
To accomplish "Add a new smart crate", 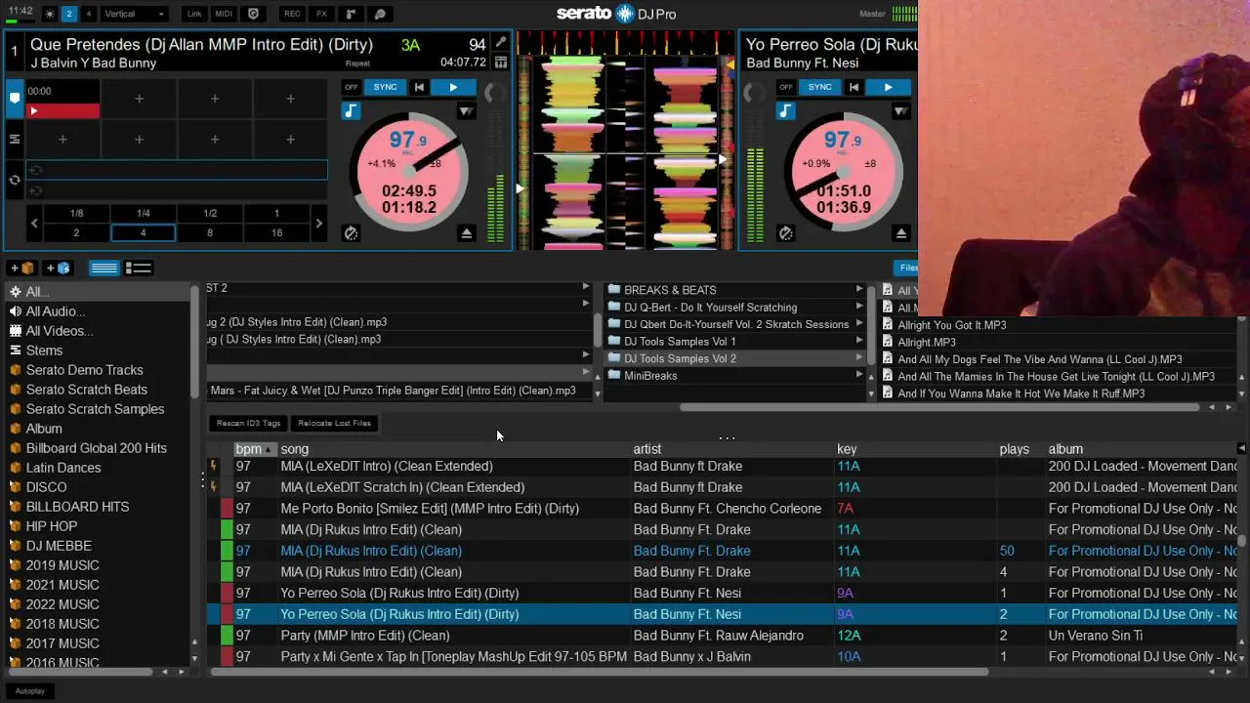I will click(58, 268).
